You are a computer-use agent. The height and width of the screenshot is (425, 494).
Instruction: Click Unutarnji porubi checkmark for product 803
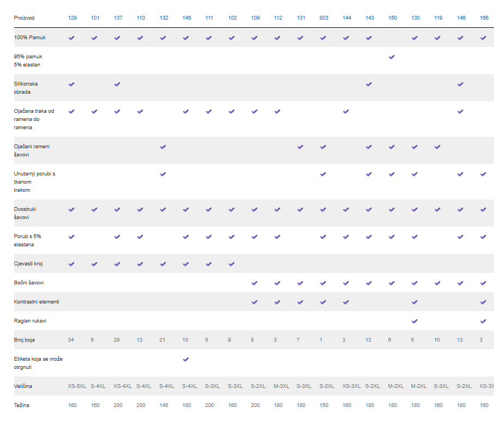324,174
